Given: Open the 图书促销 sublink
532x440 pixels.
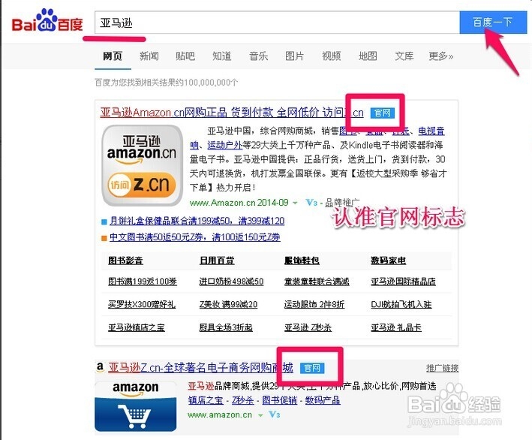Looking at the screenshot, I should pos(280,400).
